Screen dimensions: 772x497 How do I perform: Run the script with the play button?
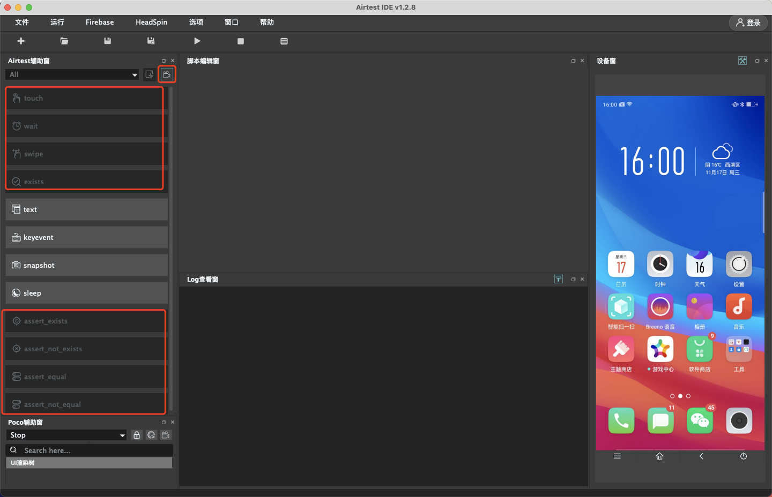point(197,41)
